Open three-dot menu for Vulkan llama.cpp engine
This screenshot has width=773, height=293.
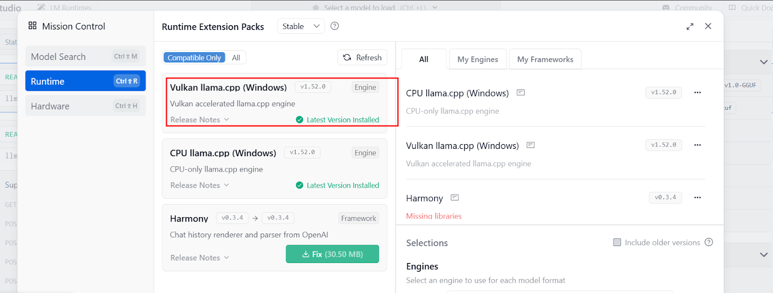tap(697, 145)
